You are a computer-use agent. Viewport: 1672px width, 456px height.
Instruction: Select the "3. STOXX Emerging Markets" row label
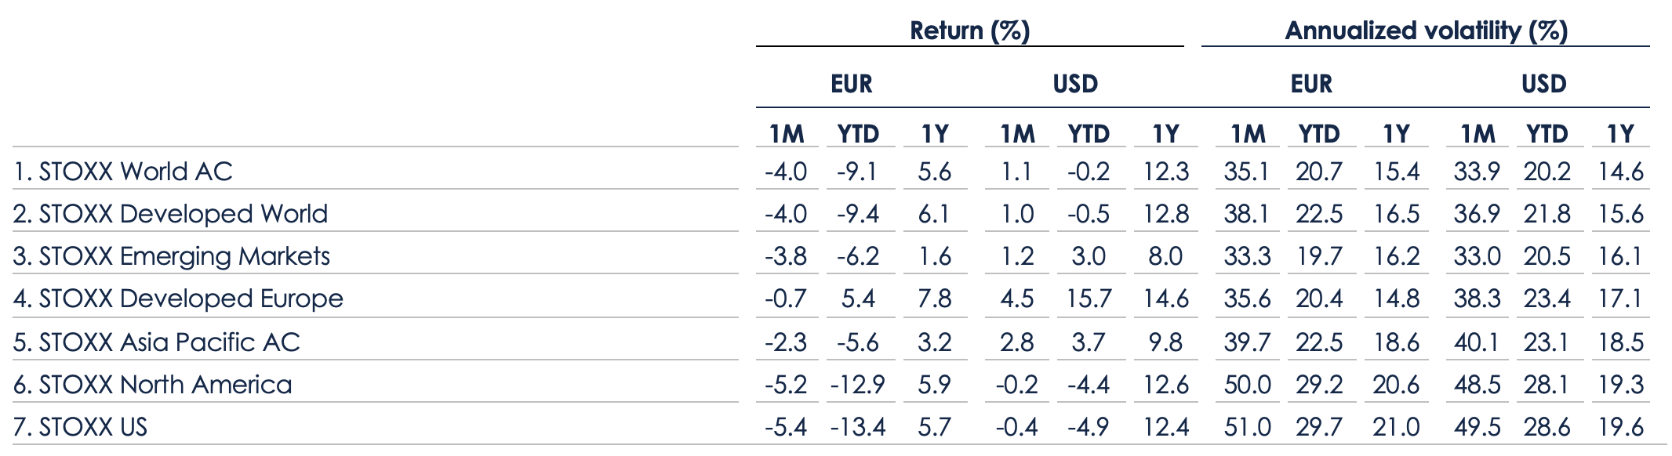[x=172, y=256]
